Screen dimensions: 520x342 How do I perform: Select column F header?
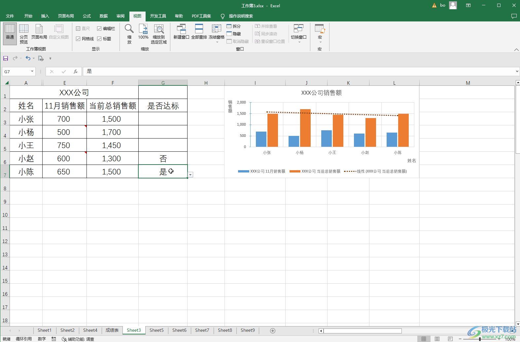(x=113, y=83)
